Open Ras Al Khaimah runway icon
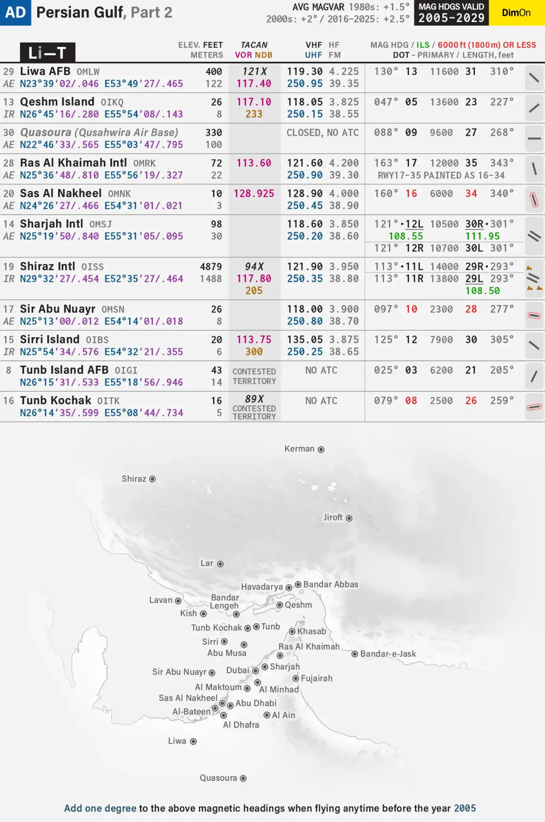545x822 pixels. click(534, 169)
